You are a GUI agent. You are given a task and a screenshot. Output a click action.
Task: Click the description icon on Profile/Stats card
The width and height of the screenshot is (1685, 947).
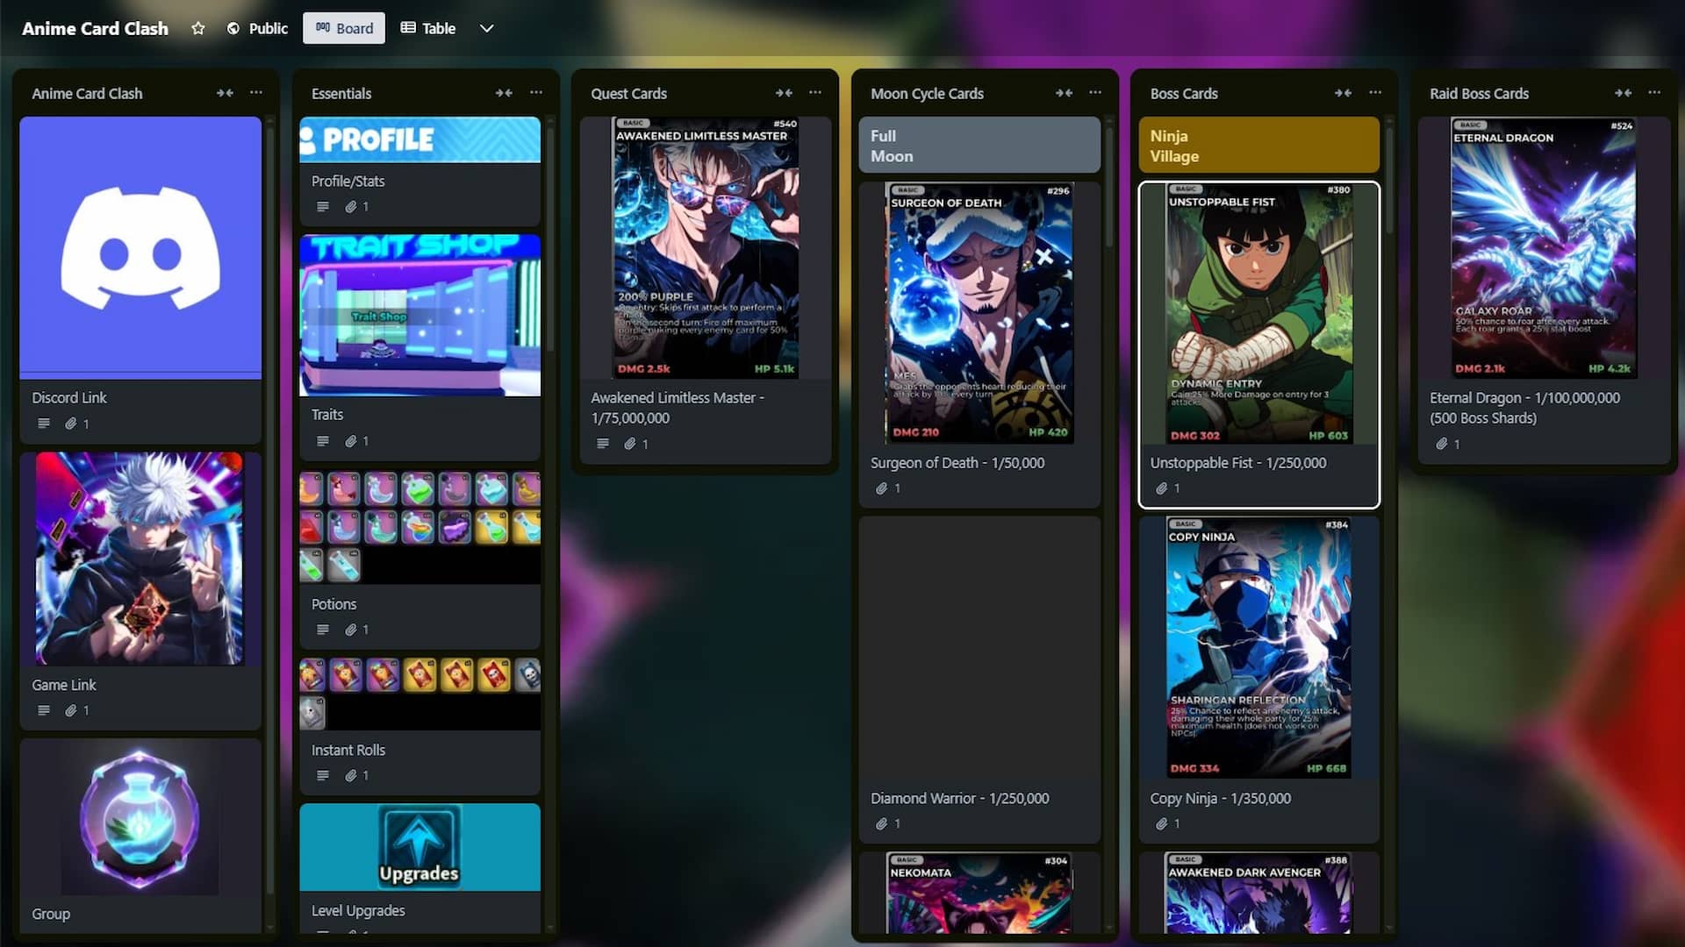pos(323,206)
